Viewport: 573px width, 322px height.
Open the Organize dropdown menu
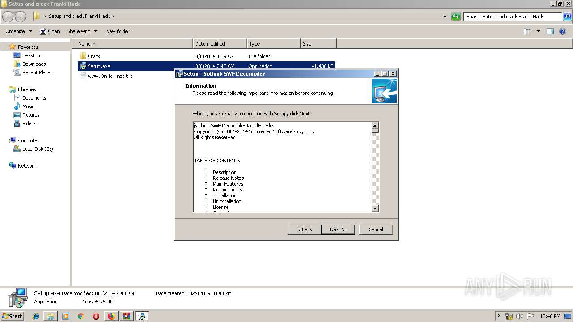click(x=19, y=31)
